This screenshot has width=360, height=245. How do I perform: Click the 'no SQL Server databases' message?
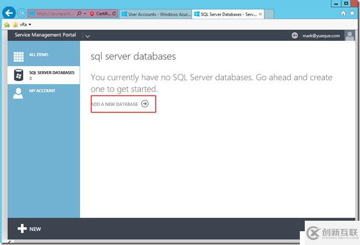[211, 83]
